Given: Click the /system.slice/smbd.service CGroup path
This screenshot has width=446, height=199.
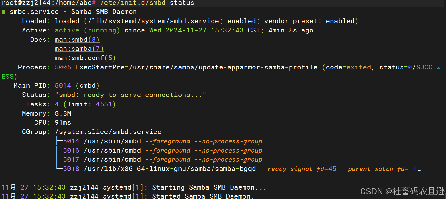Looking at the screenshot, I should coord(108,132).
